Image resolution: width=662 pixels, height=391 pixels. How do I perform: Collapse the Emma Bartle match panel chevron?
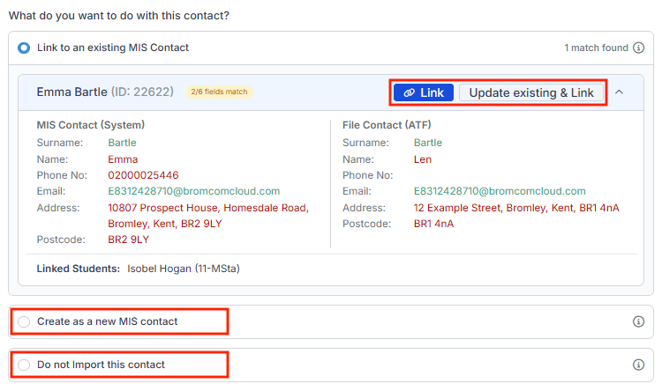pyautogui.click(x=619, y=92)
